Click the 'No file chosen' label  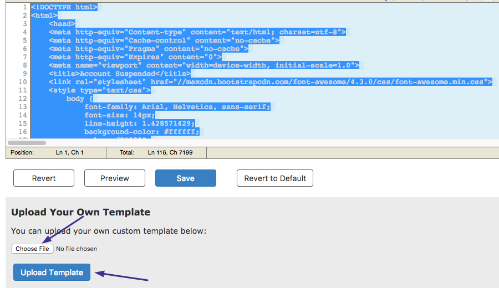coord(77,249)
